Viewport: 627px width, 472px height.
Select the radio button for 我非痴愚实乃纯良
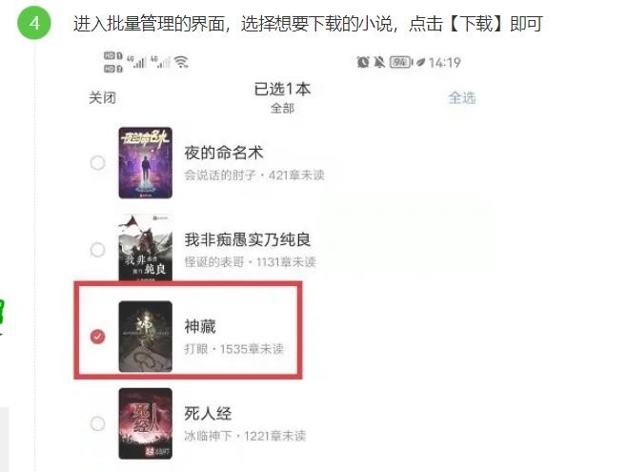(x=97, y=250)
